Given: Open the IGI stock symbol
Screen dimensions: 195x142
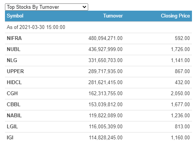Looking at the screenshot, I should (10, 138).
